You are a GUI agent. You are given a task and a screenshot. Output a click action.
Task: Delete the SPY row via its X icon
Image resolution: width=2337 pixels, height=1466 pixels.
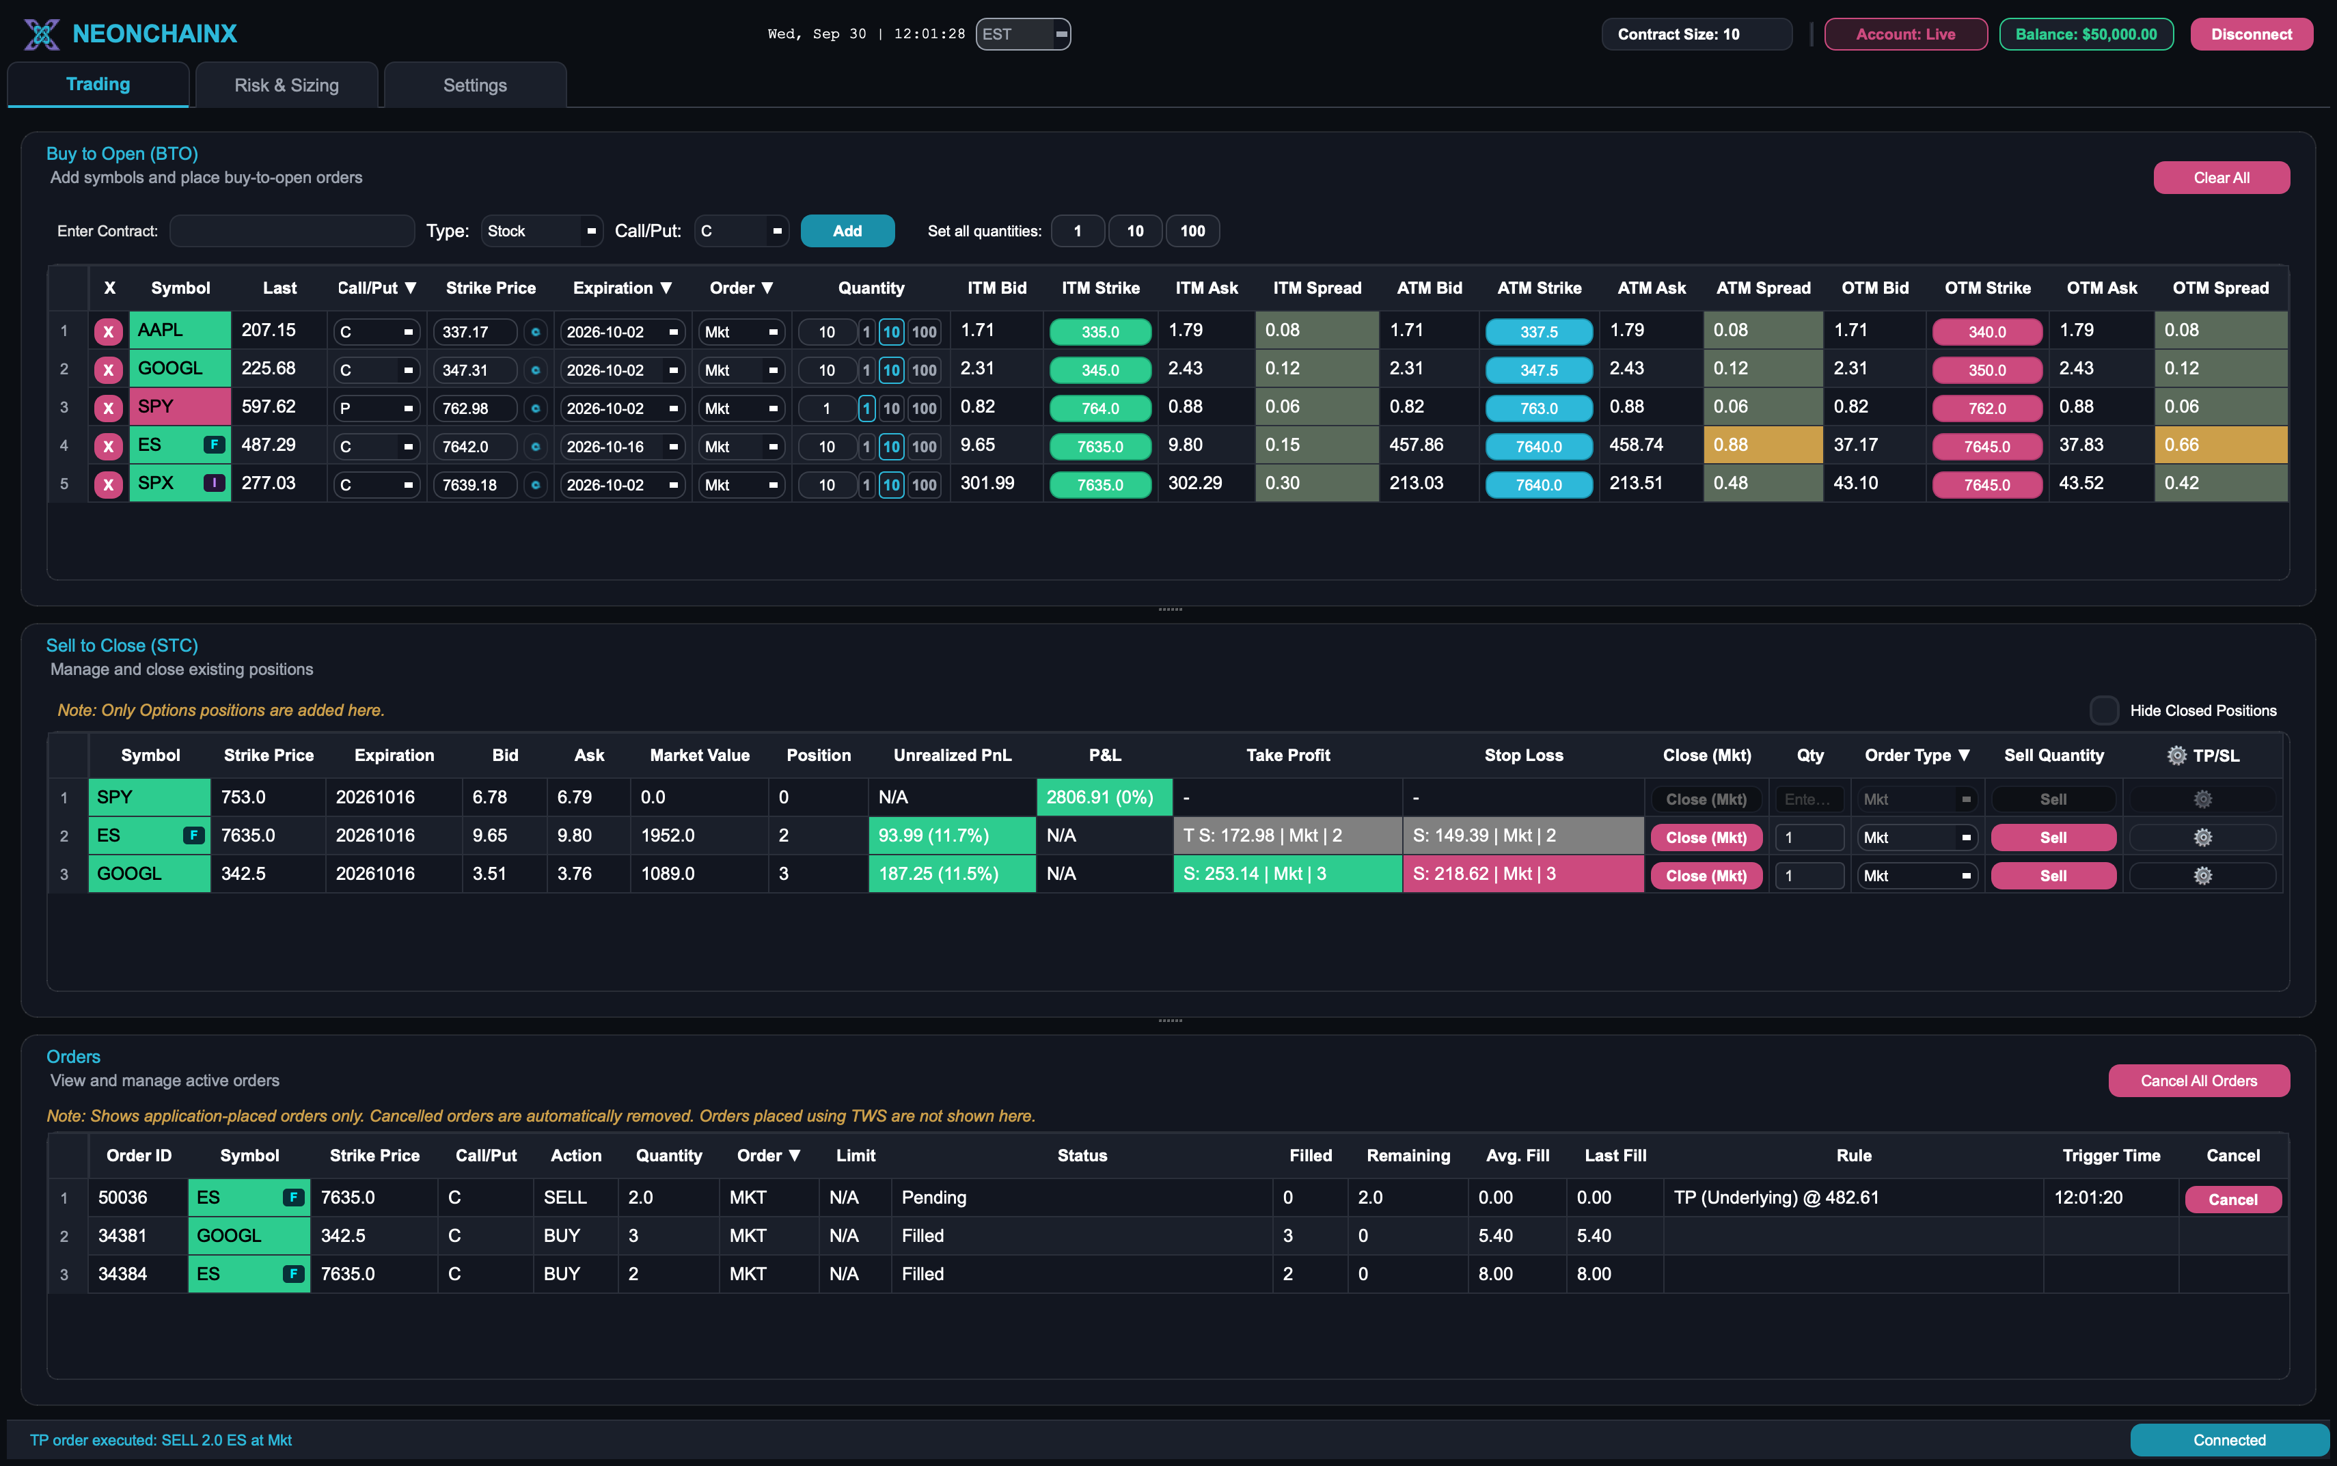(x=109, y=409)
